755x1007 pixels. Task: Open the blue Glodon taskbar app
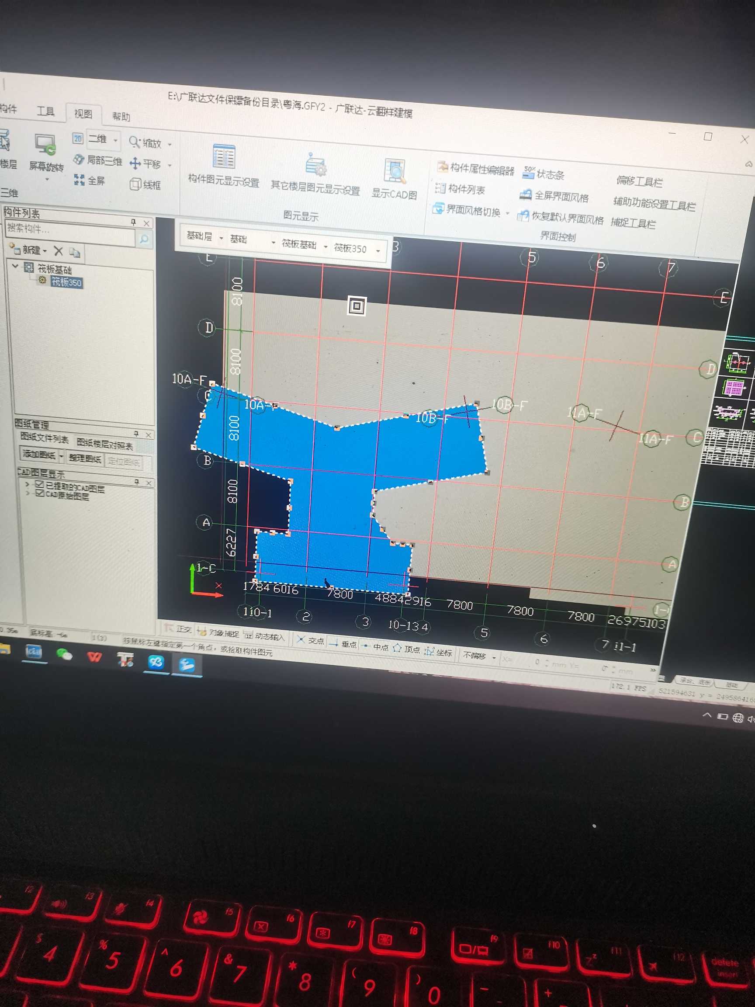187,665
